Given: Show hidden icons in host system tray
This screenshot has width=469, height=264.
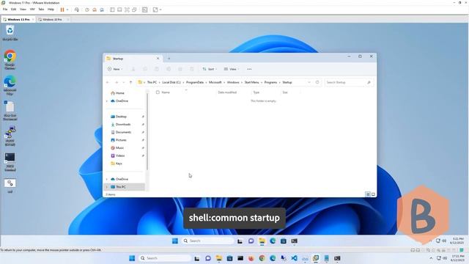Looking at the screenshot, I should click(431, 258).
